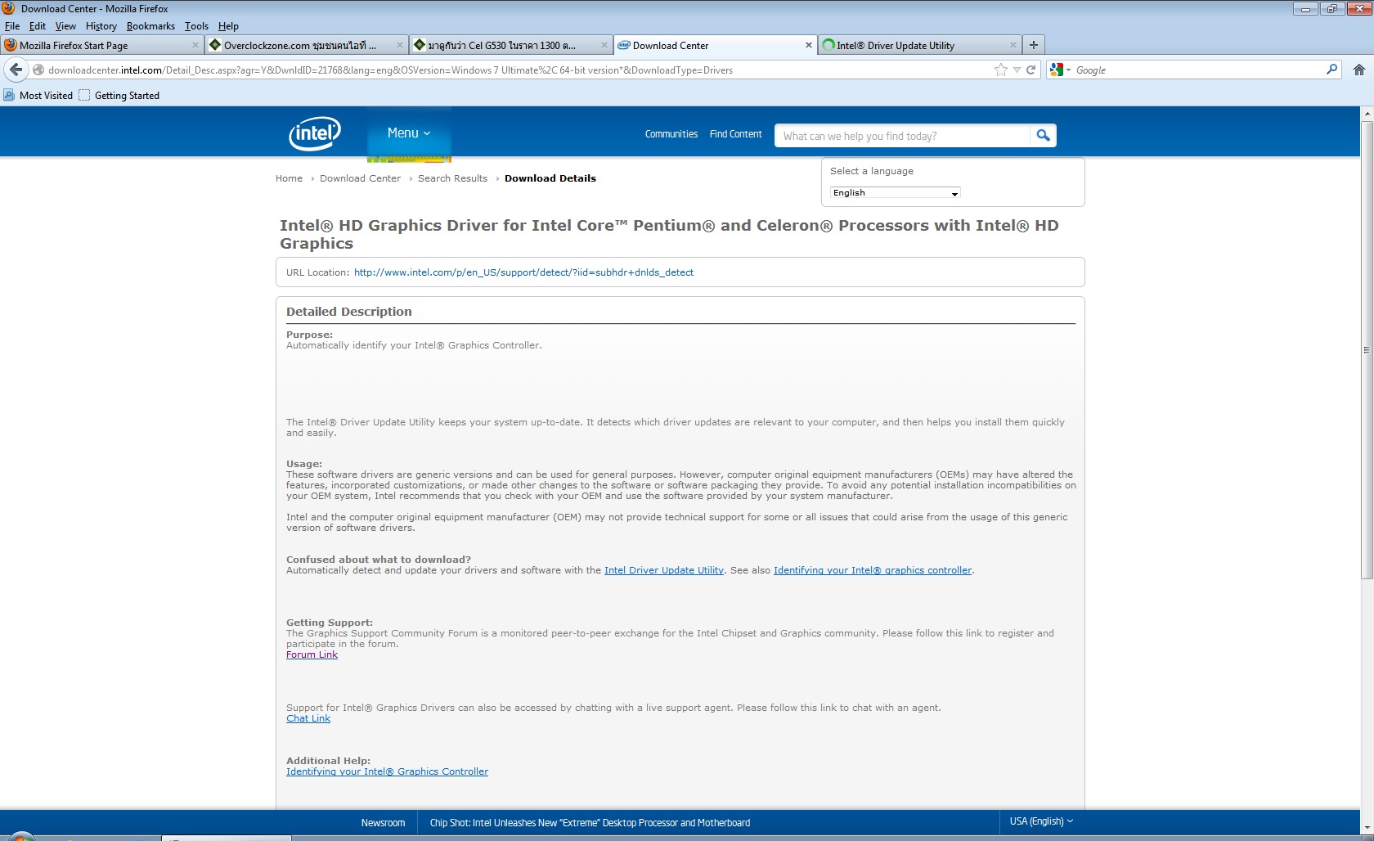Close the Mozilla Firefox Start Page tab
This screenshot has height=841, width=1374.
coord(195,45)
